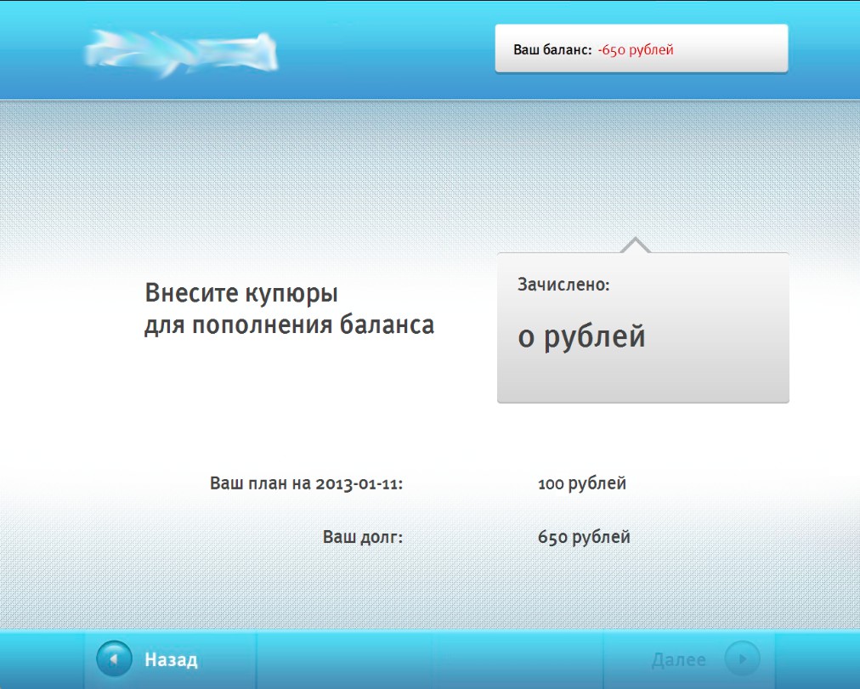Screen dimensions: 860x689
Task: Click the round back arrow icon
Action: click(114, 659)
